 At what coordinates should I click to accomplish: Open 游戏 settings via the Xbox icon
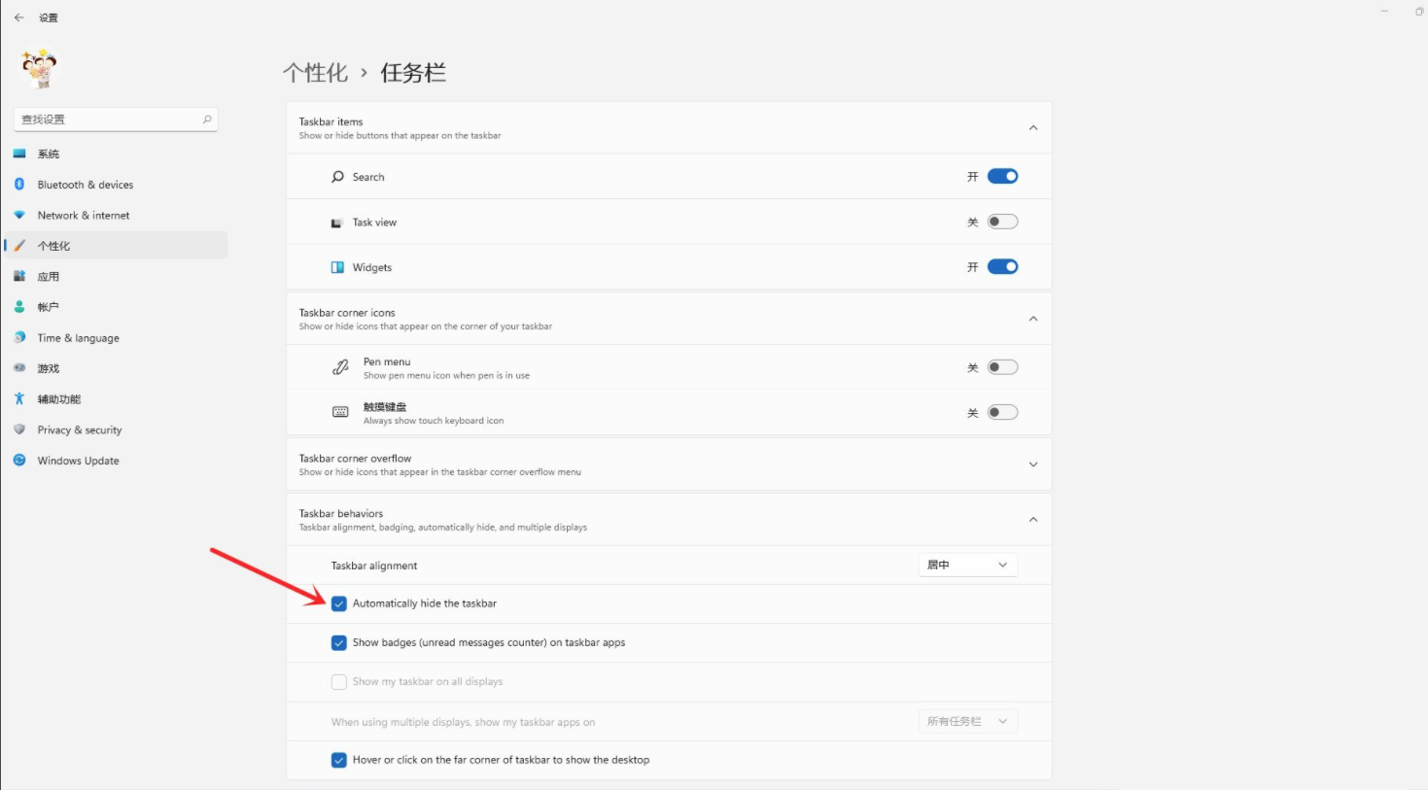[x=19, y=367]
